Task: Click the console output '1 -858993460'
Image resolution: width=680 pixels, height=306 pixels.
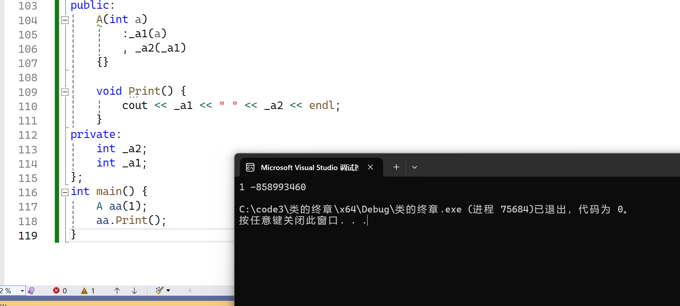Action: coord(273,187)
